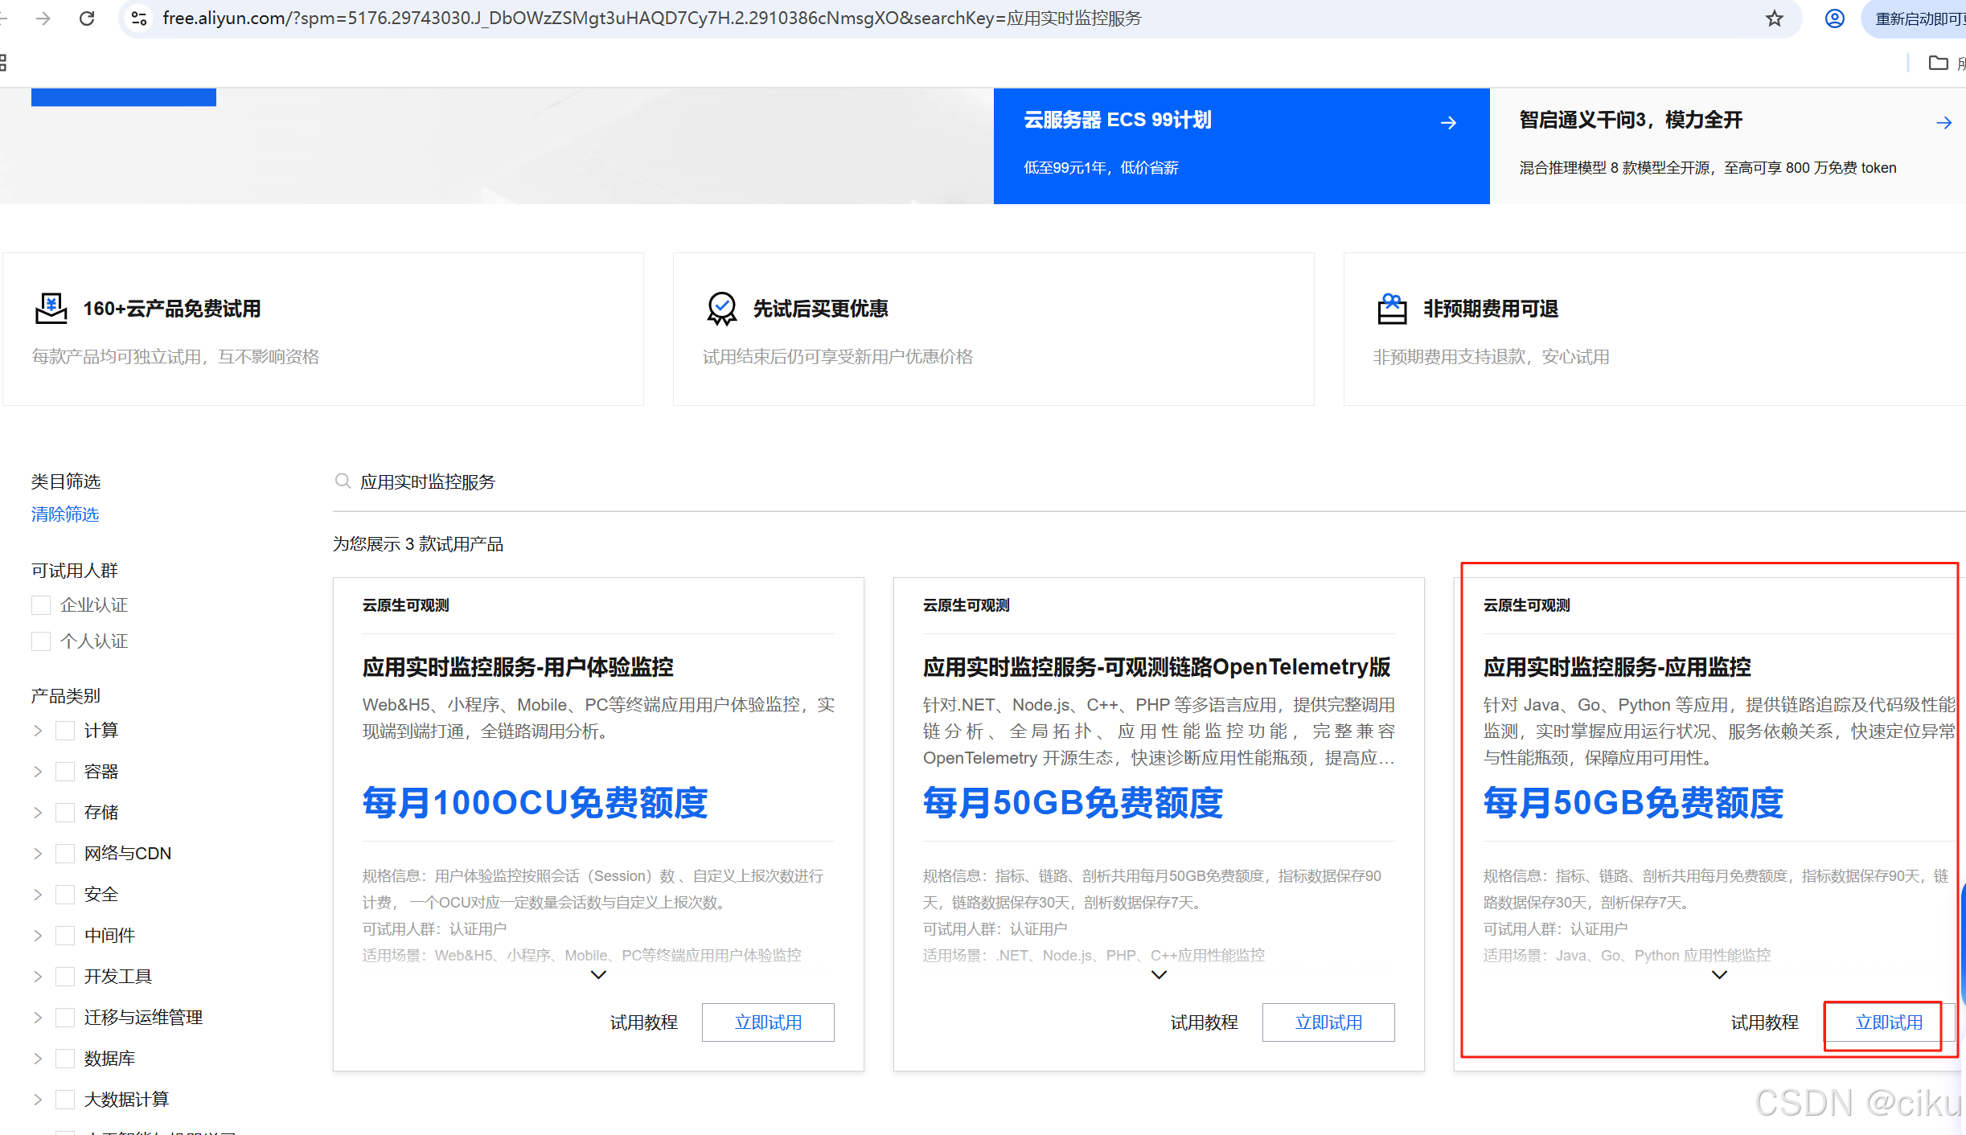The width and height of the screenshot is (1966, 1135).
Task: Expand the 网络与CDN category chevron
Action: (x=38, y=854)
